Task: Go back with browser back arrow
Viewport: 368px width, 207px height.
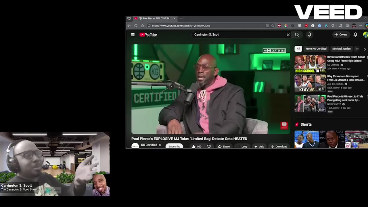Action: coord(129,26)
